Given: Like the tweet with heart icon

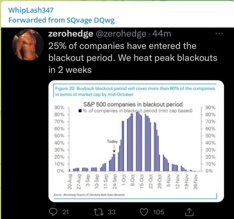Looking at the screenshot, I should point(144,212).
